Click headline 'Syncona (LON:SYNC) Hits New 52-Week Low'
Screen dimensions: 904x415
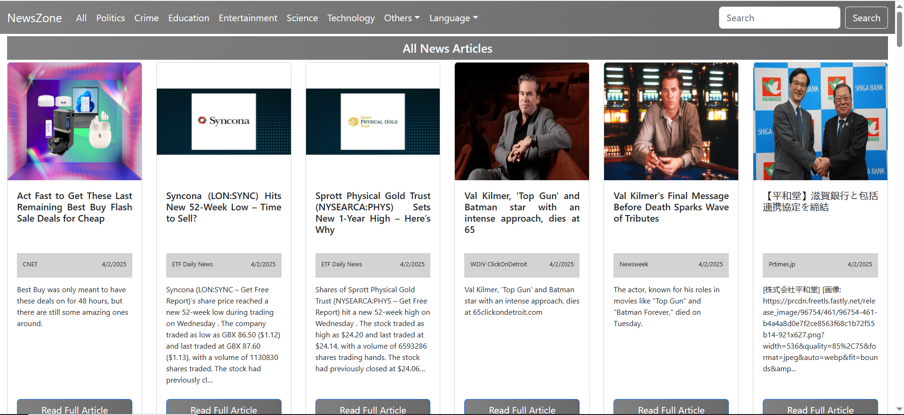(x=224, y=207)
